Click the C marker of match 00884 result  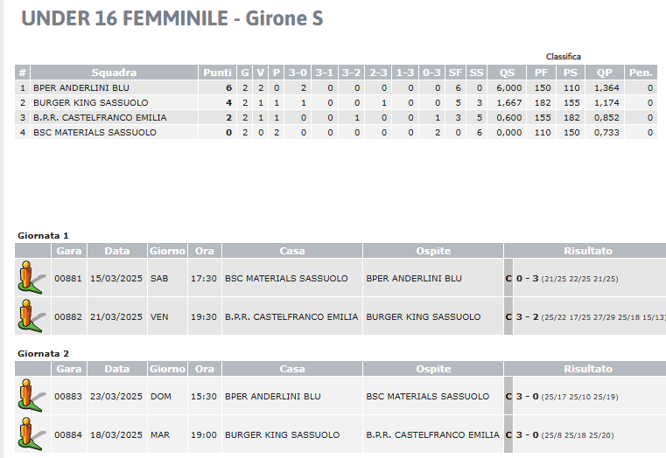click(x=508, y=435)
